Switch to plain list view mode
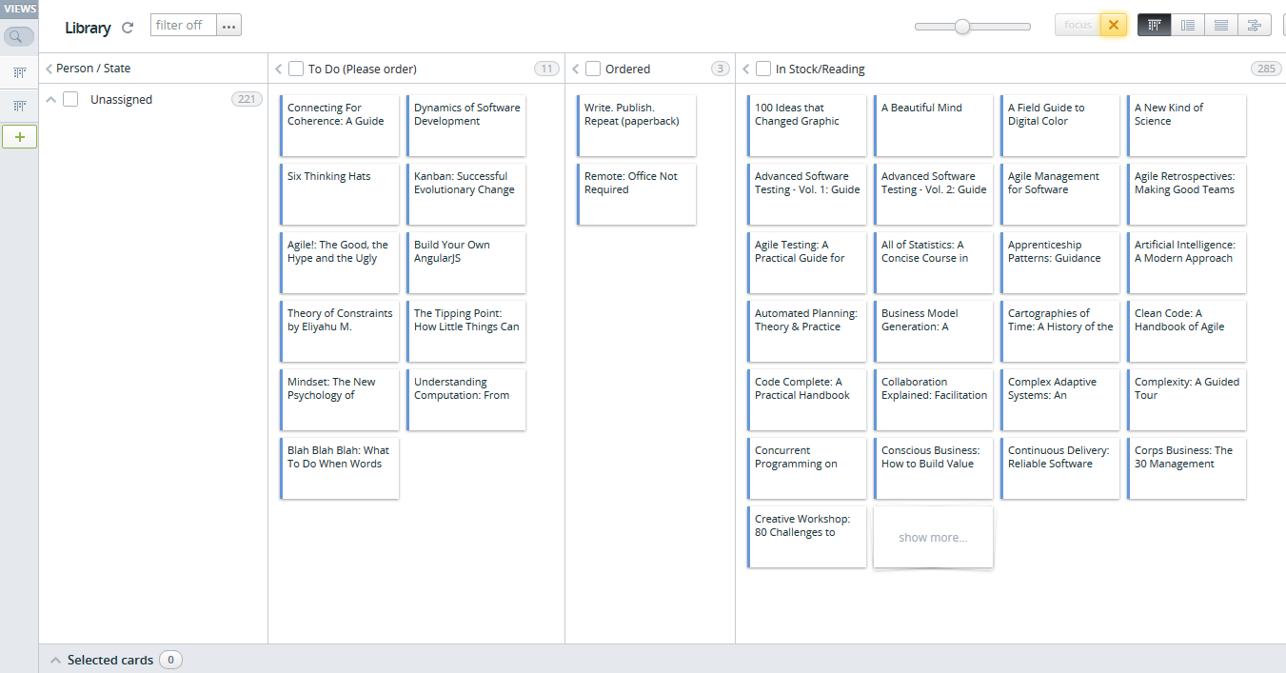This screenshot has height=673, width=1286. tap(1221, 25)
